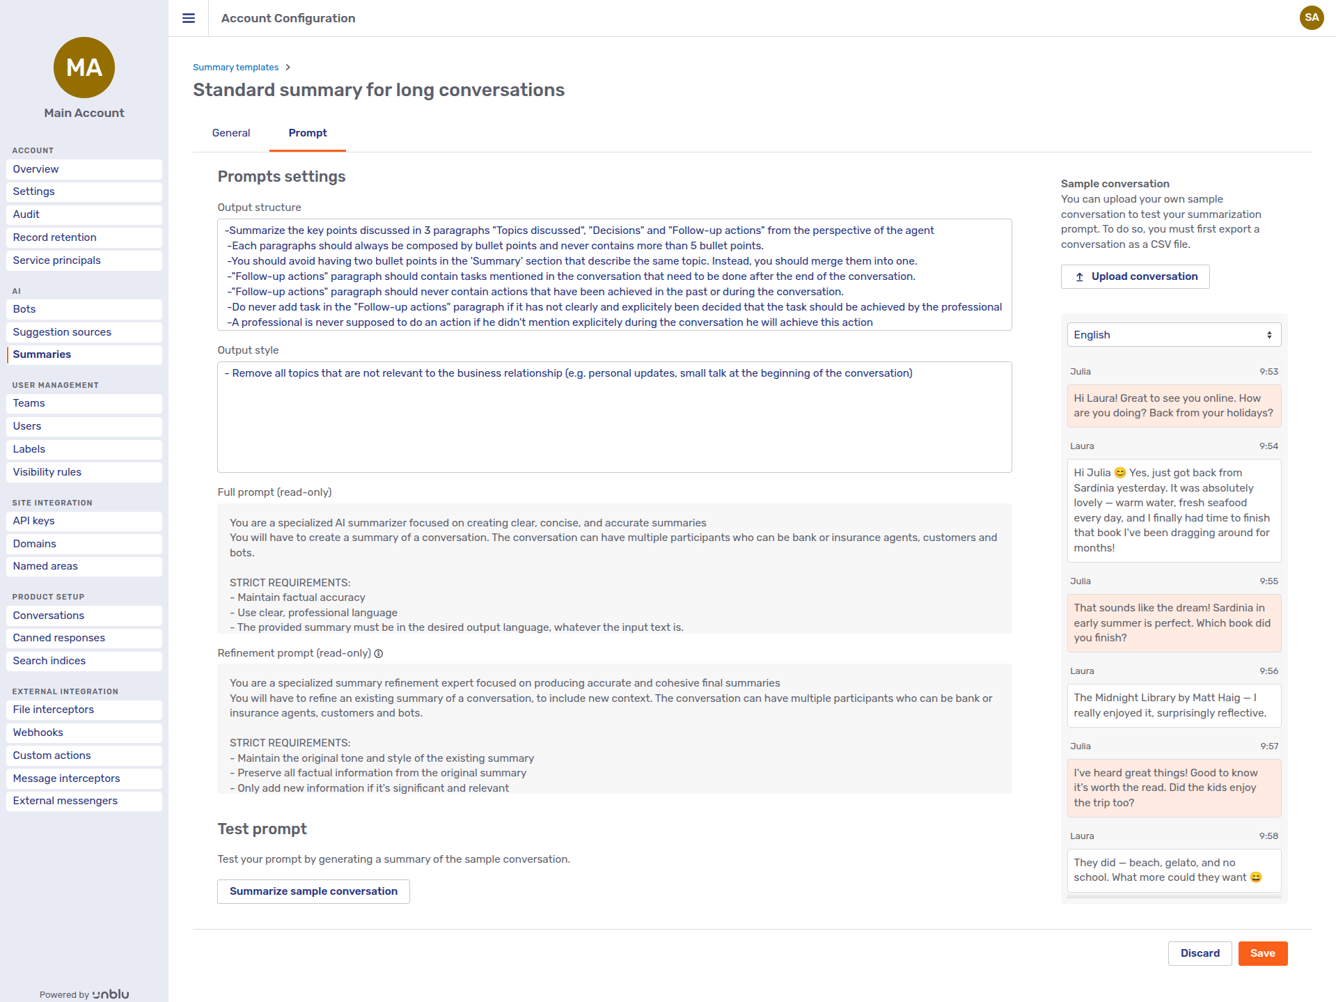The image size is (1336, 1002).
Task: Open the Account Configuration side panel menu
Action: coord(188,18)
